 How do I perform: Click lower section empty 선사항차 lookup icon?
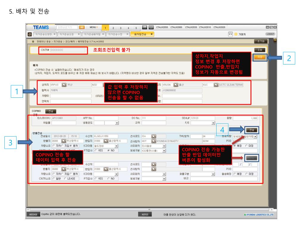point(154,169)
